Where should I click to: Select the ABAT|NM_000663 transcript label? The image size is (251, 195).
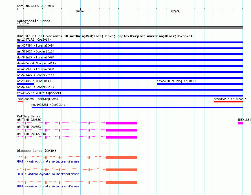click(x=29, y=127)
